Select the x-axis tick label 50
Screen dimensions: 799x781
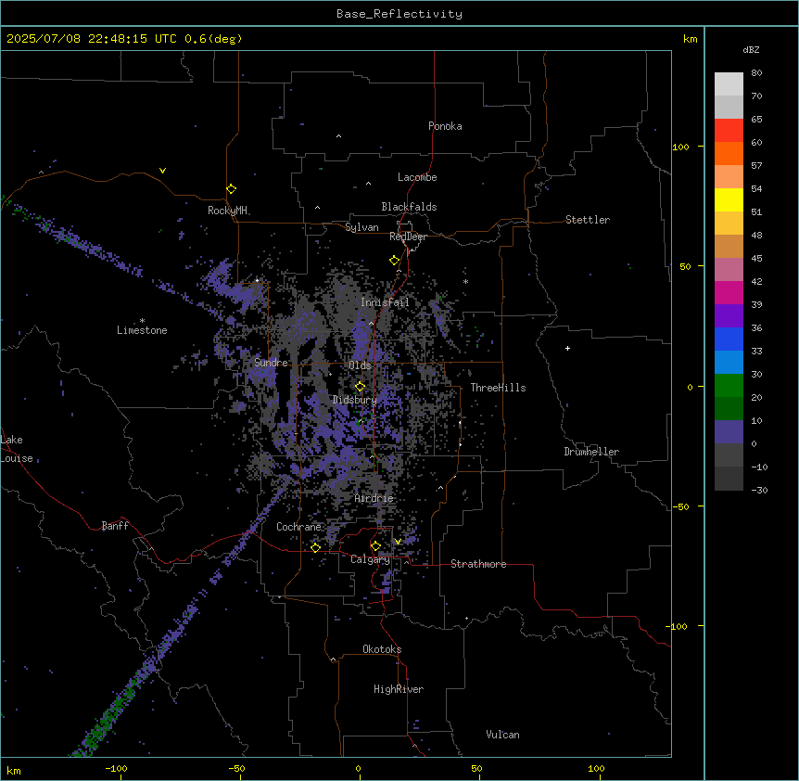pos(476,768)
